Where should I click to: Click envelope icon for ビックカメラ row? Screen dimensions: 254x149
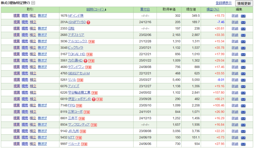click(243, 48)
